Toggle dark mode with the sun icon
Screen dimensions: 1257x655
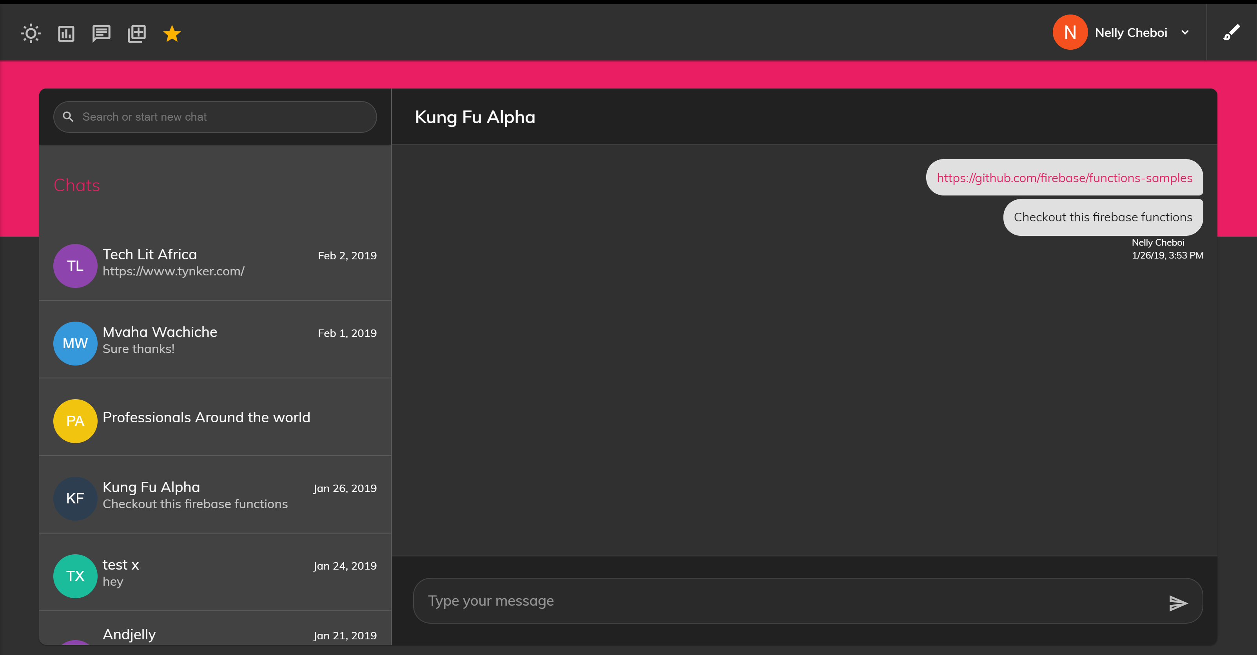click(x=30, y=33)
